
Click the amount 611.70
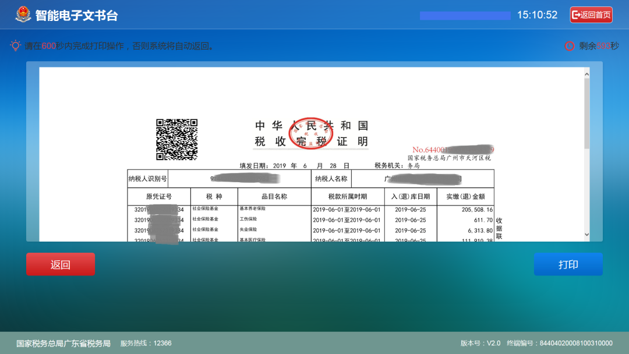pyautogui.click(x=483, y=220)
